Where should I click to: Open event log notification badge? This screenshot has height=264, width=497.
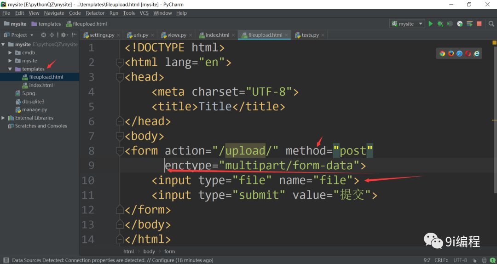coord(492,260)
